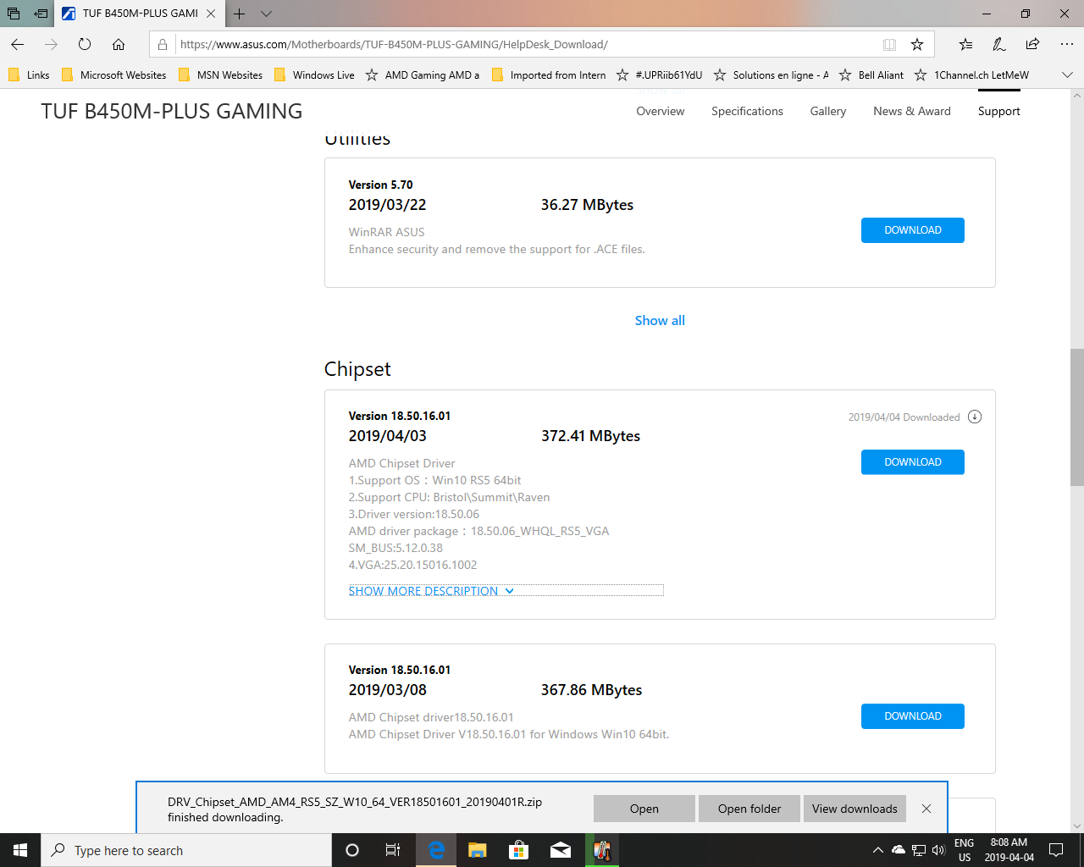The image size is (1084, 867).
Task: Open MSN Websites favorites folder
Action: coord(220,75)
